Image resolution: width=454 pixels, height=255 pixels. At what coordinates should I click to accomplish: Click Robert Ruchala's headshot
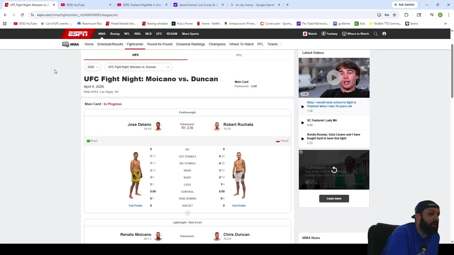pos(217,126)
